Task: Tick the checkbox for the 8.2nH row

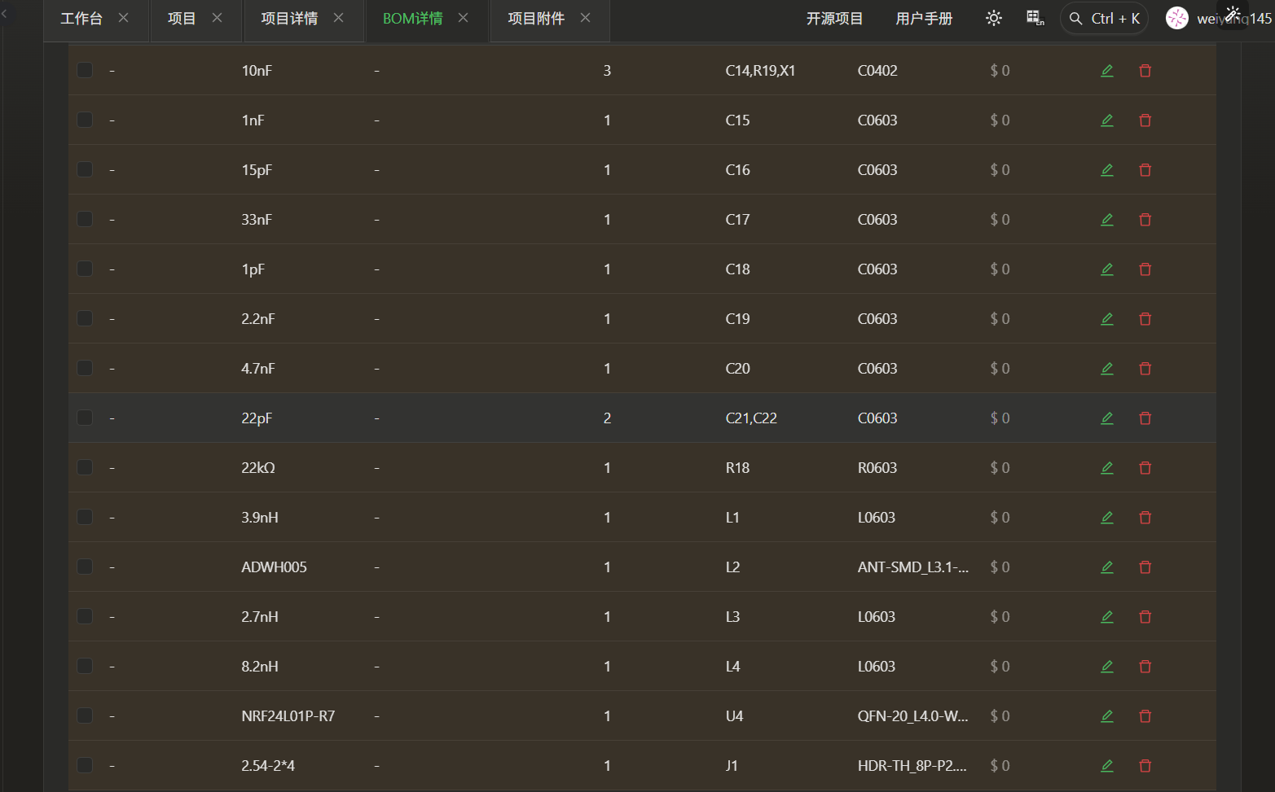Action: tap(85, 666)
